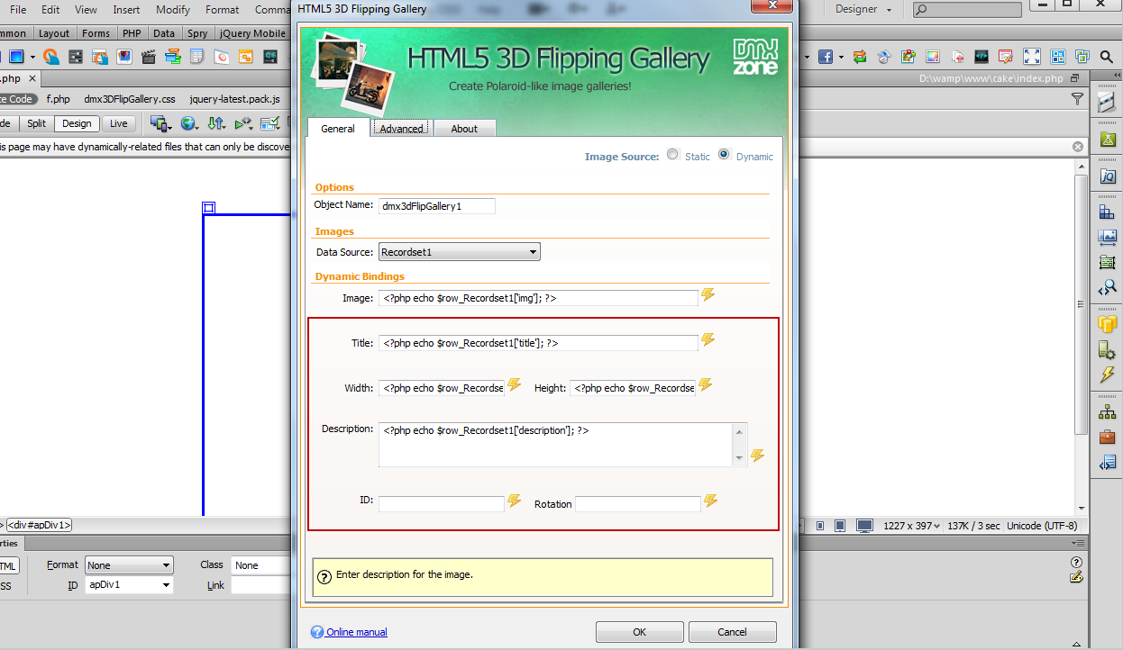1123x650 pixels.
Task: Open the green flask panel in right dock
Action: 1107,140
